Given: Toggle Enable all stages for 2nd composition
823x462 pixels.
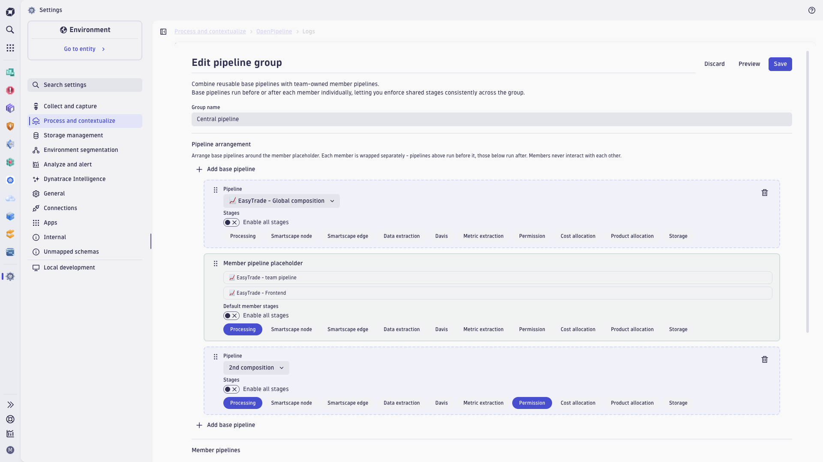Looking at the screenshot, I should (231, 389).
